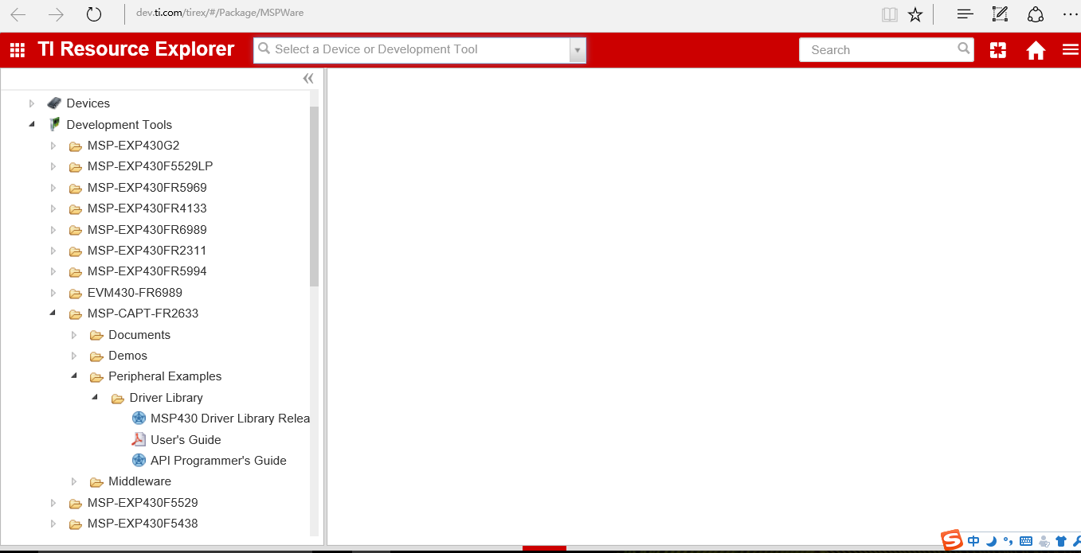Click the Driver Library folder icon
This screenshot has height=553, width=1081.
click(118, 398)
